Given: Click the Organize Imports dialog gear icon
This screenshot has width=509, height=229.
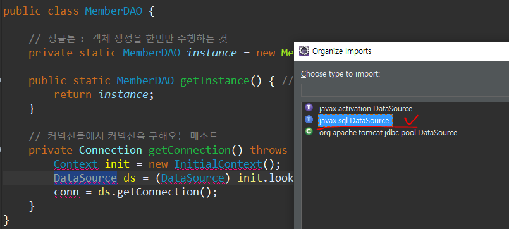Looking at the screenshot, I should (x=304, y=51).
